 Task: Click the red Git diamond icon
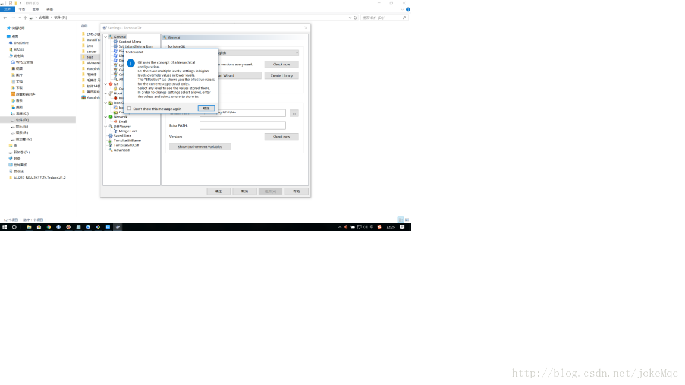(111, 84)
